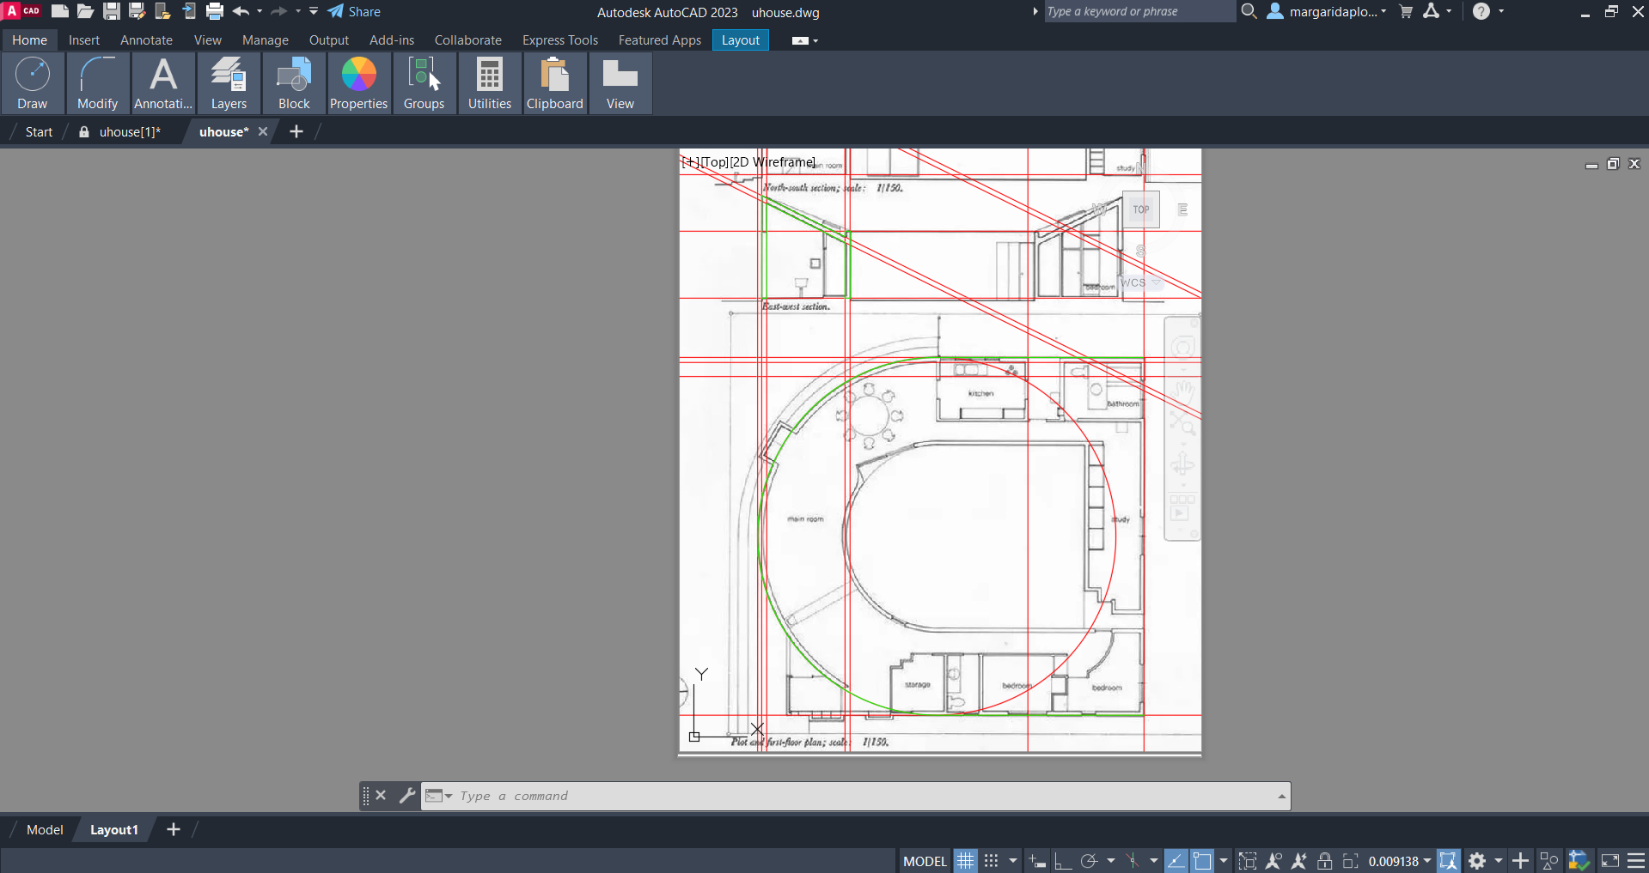Open the Utilities calculator panel
The height and width of the screenshot is (873, 1649).
(x=490, y=83)
